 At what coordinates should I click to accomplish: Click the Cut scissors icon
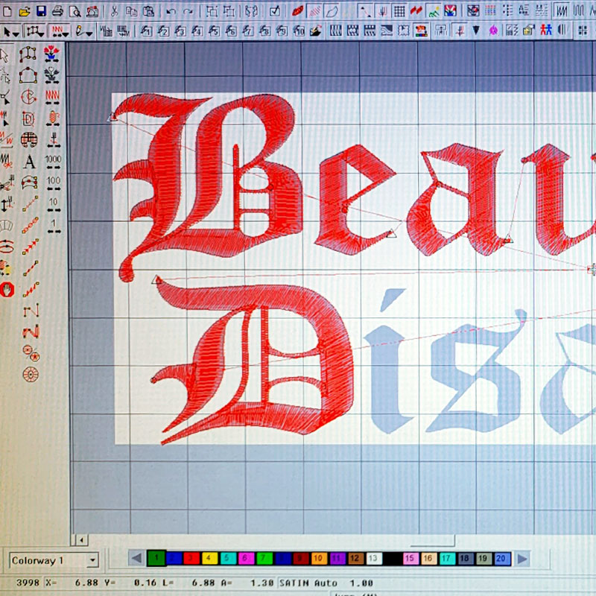(x=115, y=11)
